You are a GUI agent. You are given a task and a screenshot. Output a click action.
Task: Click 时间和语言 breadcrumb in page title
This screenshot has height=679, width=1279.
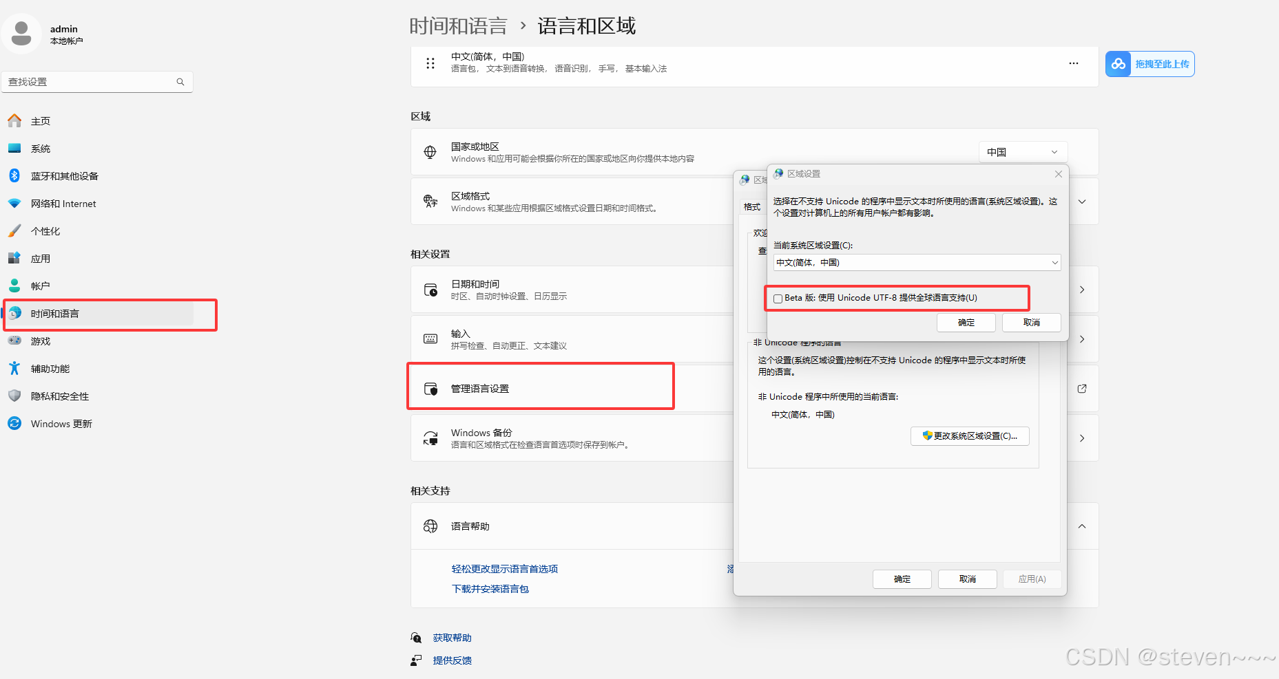(458, 26)
